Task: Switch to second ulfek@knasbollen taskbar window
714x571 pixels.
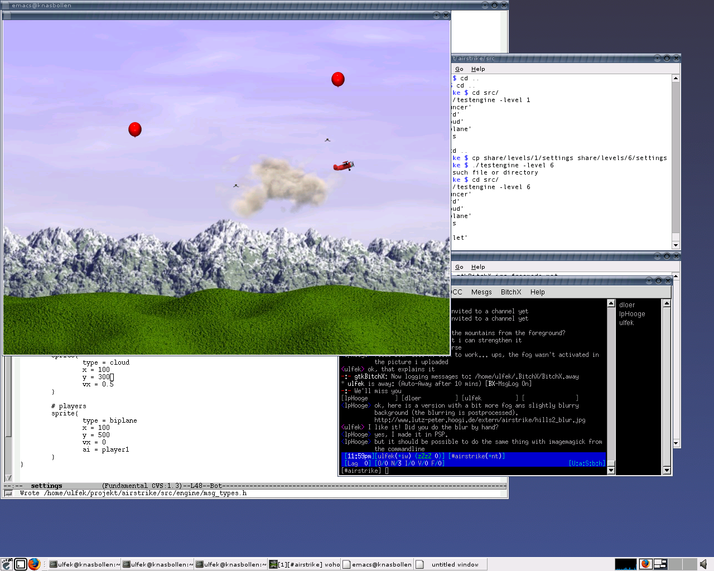Action: (x=158, y=564)
